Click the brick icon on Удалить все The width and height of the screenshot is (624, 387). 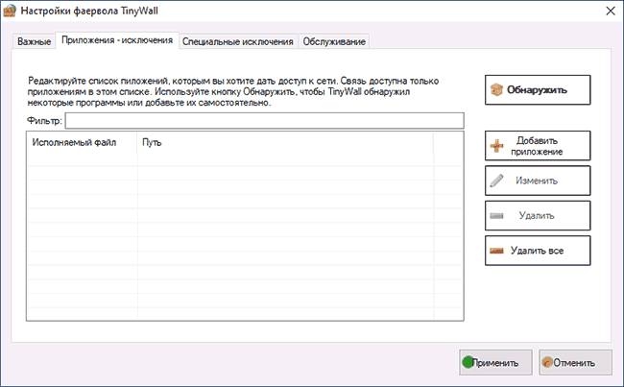(x=496, y=251)
